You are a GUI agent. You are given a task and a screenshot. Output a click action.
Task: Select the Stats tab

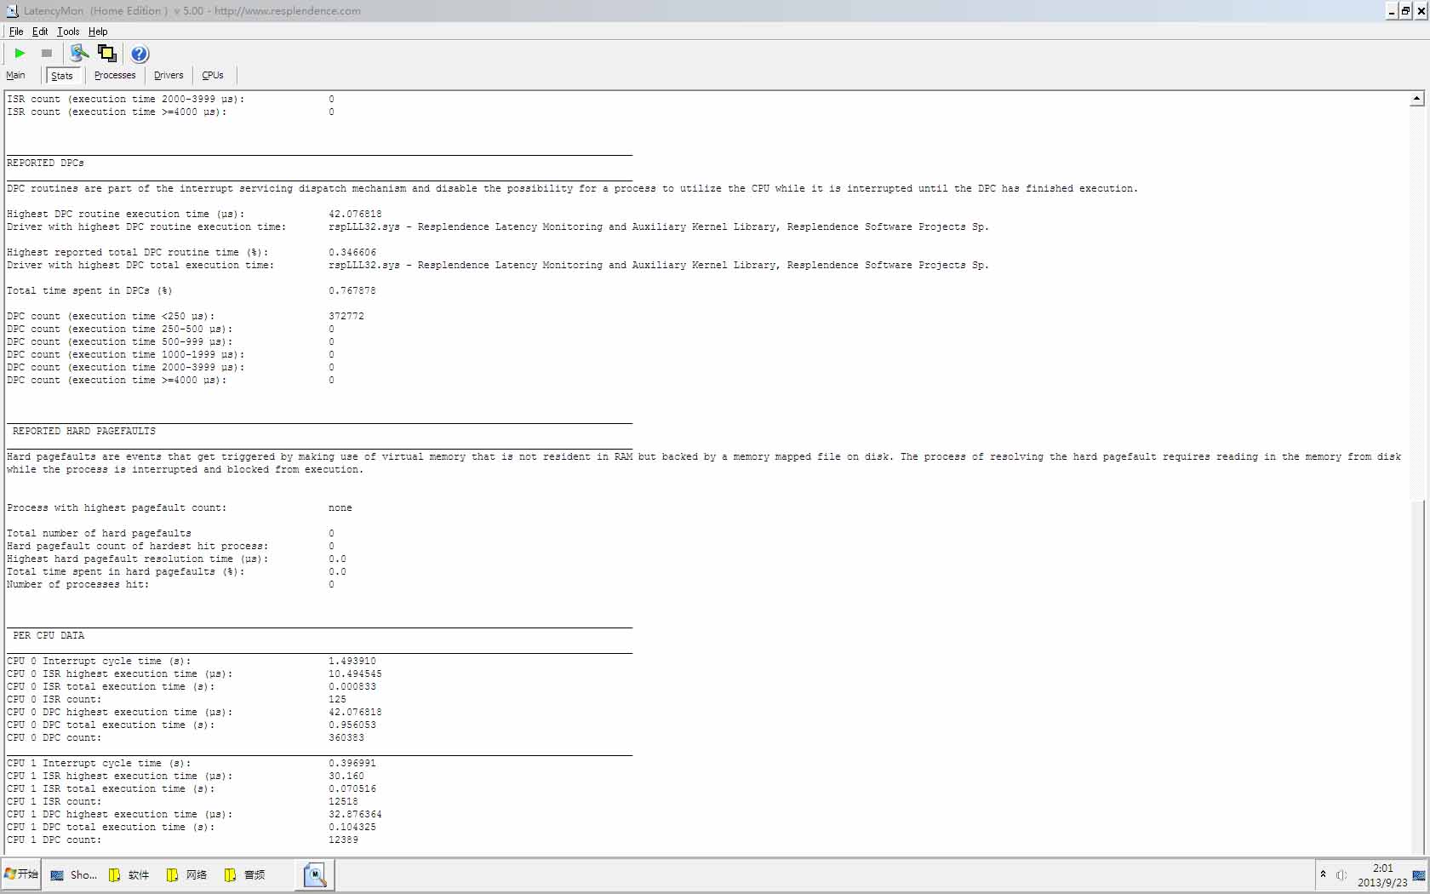pyautogui.click(x=62, y=76)
